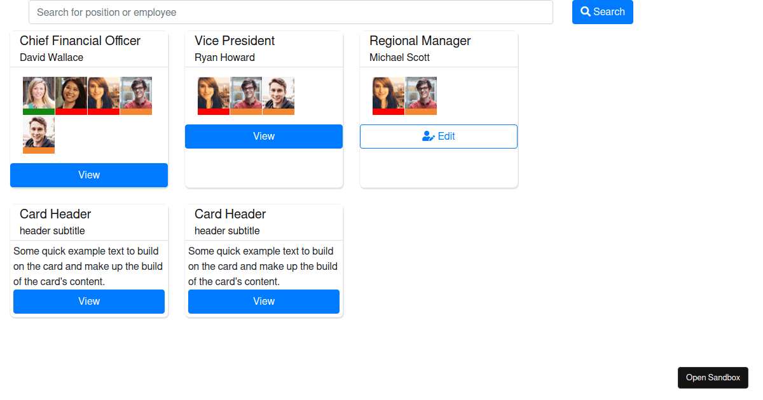Select the middle avatar in Ryan Howard's card
The width and height of the screenshot is (763, 400).
tap(246, 95)
